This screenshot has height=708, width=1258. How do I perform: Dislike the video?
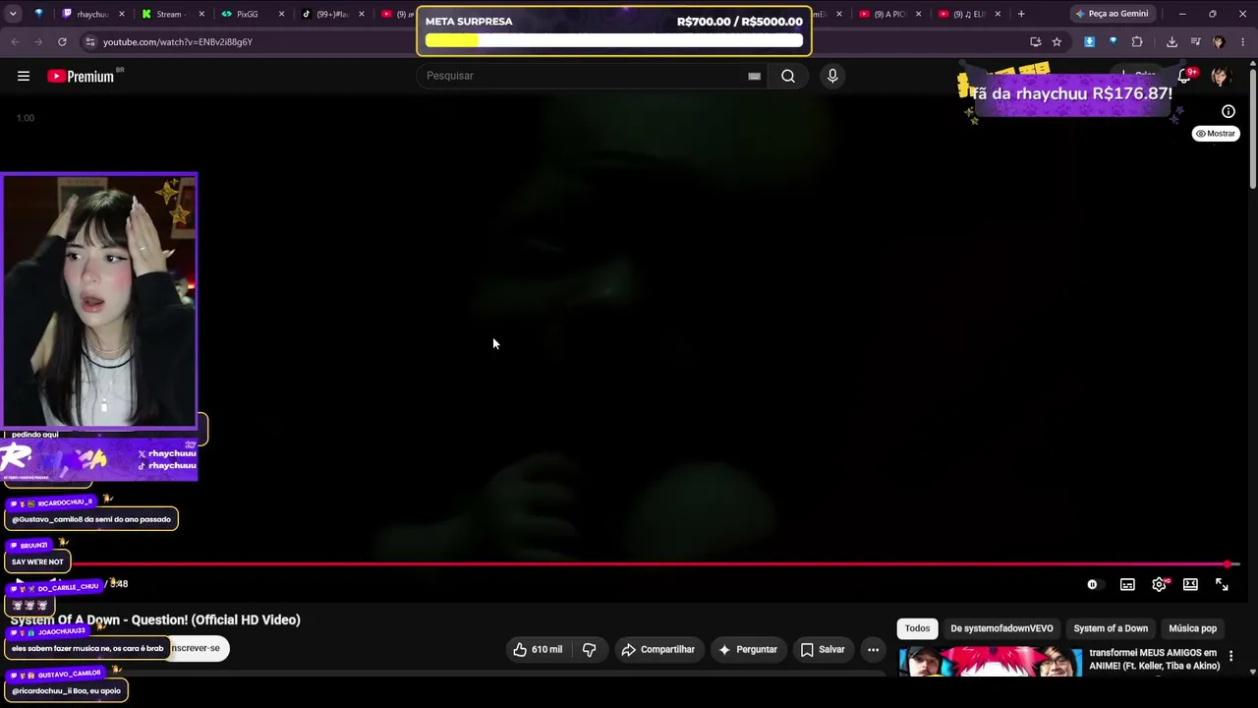pyautogui.click(x=590, y=649)
